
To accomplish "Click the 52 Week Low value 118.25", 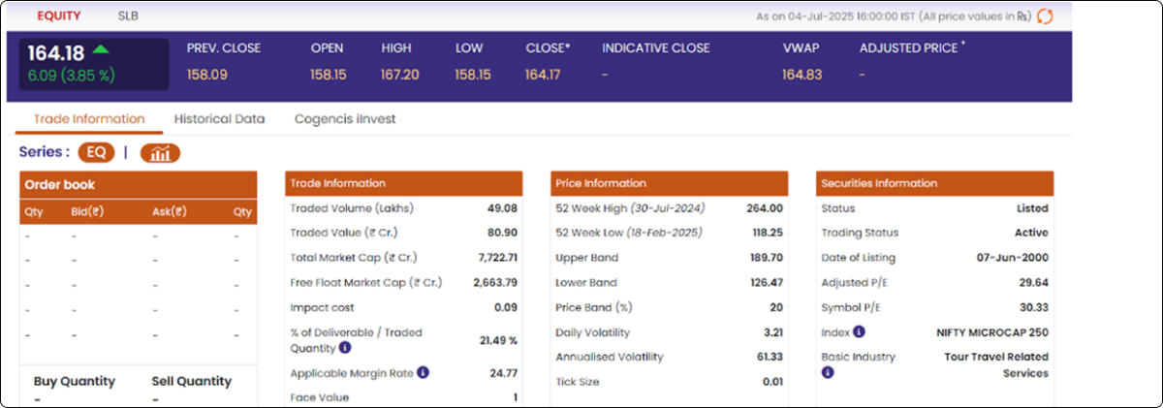I will pyautogui.click(x=766, y=233).
